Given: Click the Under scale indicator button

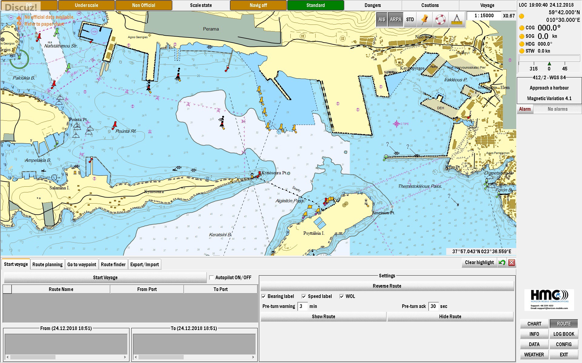Looking at the screenshot, I should (x=86, y=5).
